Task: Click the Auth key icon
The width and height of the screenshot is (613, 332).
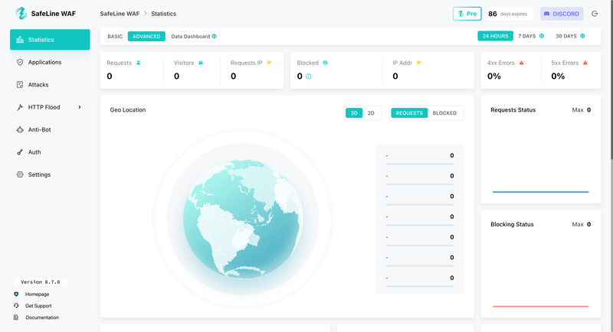Action: (20, 152)
